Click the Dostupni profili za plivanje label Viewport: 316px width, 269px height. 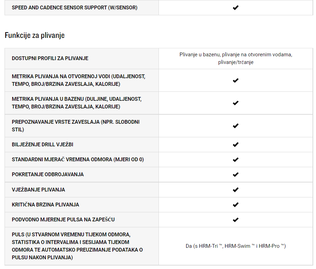point(50,58)
